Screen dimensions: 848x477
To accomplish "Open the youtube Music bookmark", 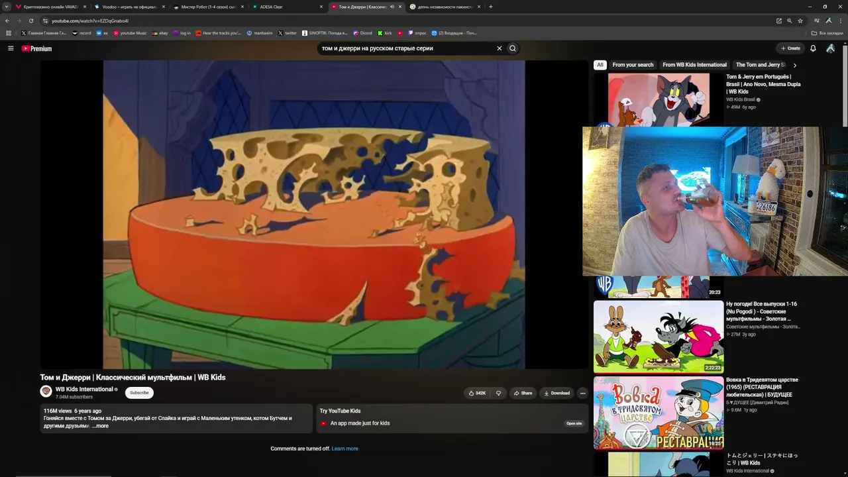I will pos(130,33).
